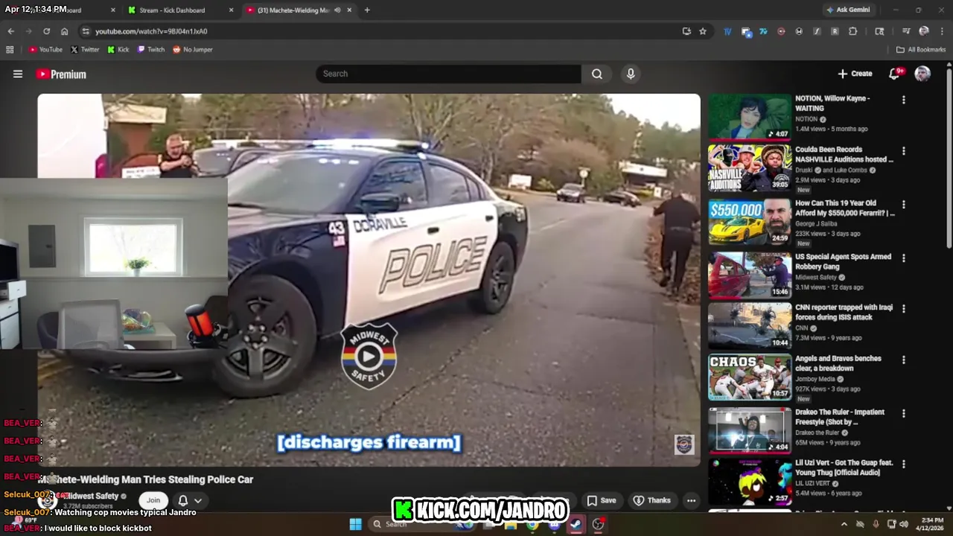Click the install app icon in address bar
Image resolution: width=953 pixels, height=536 pixels.
(x=686, y=31)
